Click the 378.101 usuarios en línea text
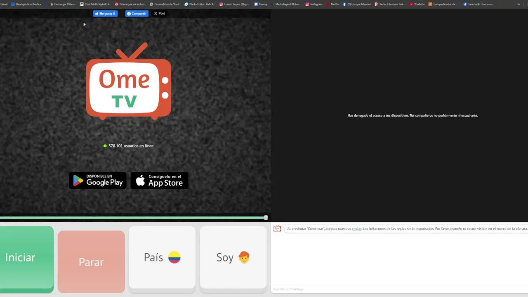528x297 pixels. [x=131, y=146]
